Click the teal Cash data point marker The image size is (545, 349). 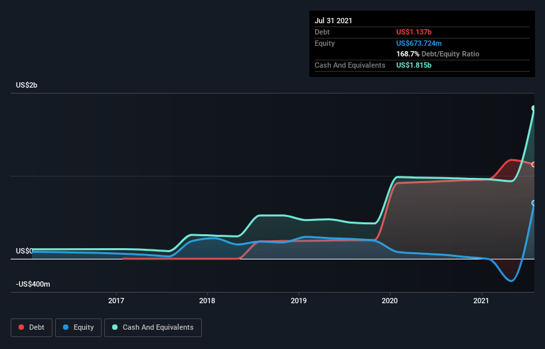coord(534,108)
